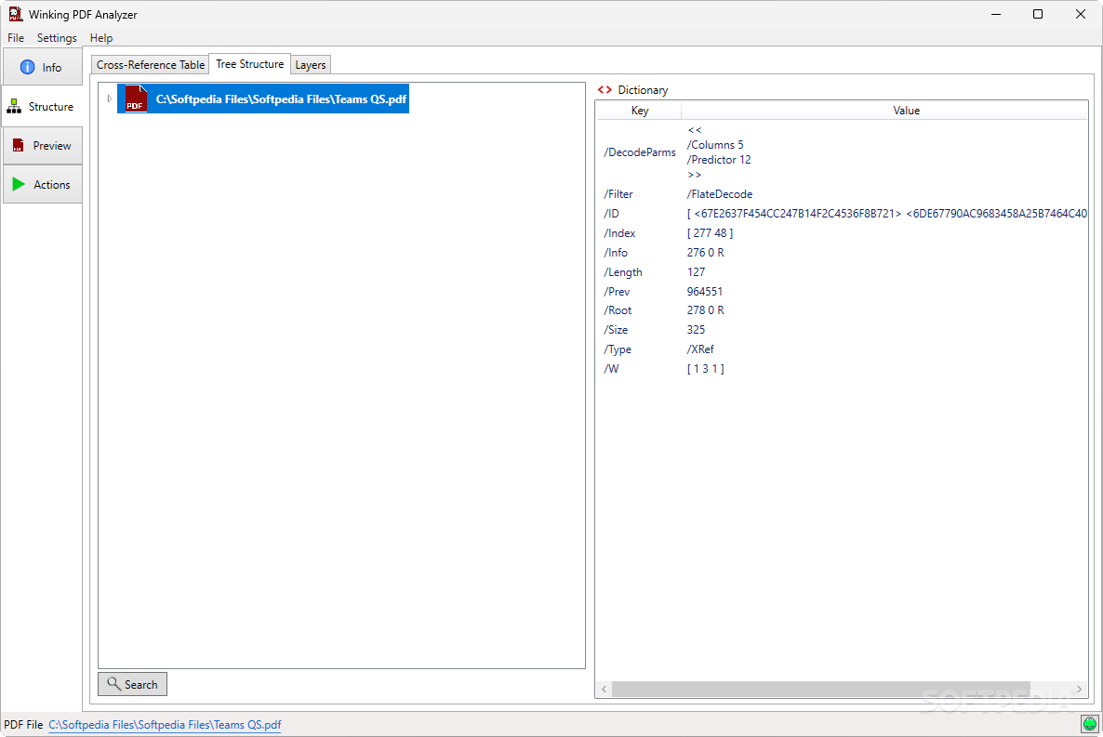Select the /DecodeParms key row
1103x737 pixels.
tap(640, 151)
